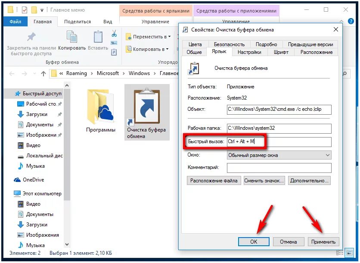Open the Copy to dropdown
The height and width of the screenshot is (263, 360).
pyautogui.click(x=147, y=49)
